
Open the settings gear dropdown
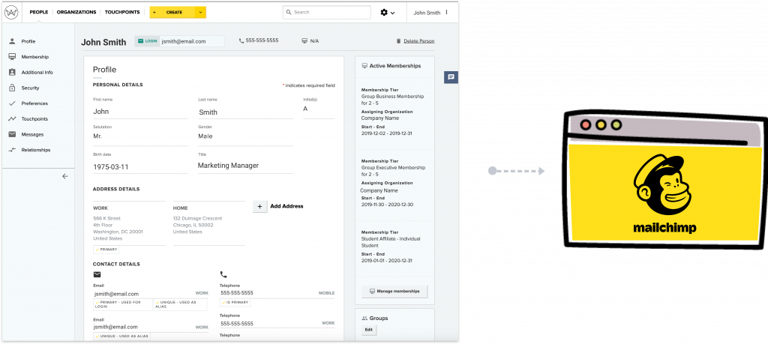(x=388, y=13)
